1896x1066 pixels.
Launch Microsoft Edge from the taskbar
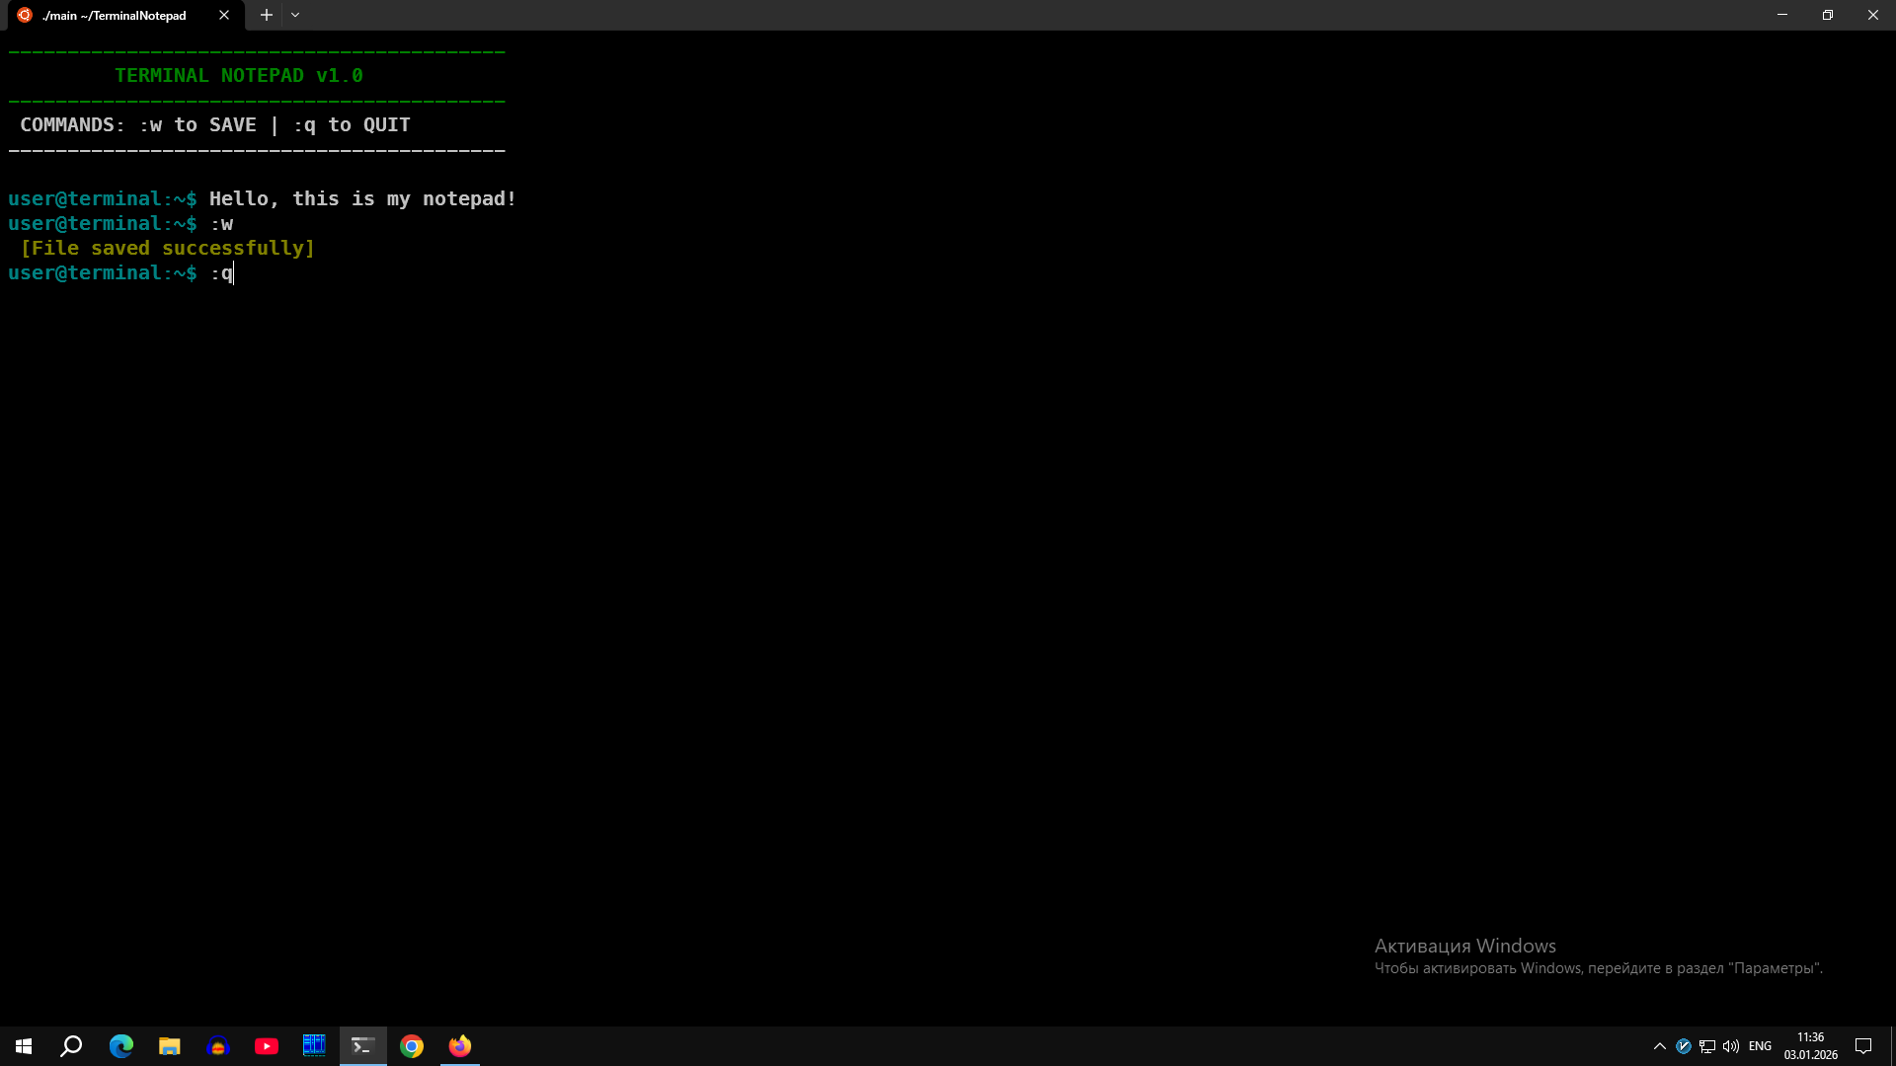pos(120,1045)
